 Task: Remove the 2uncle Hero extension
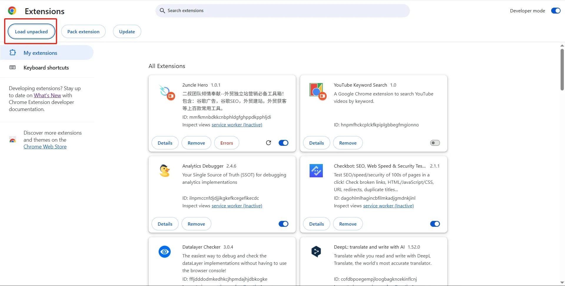(x=196, y=143)
